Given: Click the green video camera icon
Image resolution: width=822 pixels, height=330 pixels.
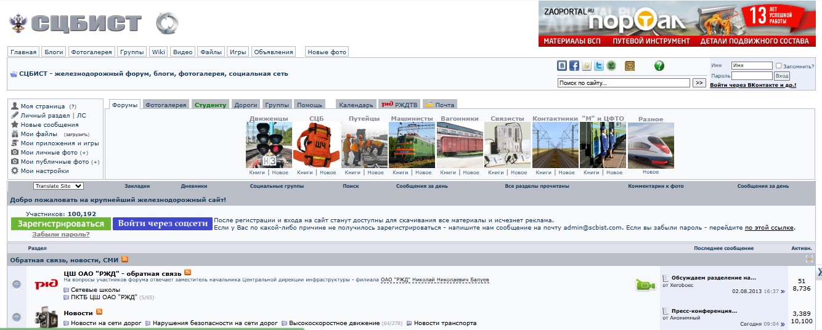Looking at the screenshot, I should 645,284.
